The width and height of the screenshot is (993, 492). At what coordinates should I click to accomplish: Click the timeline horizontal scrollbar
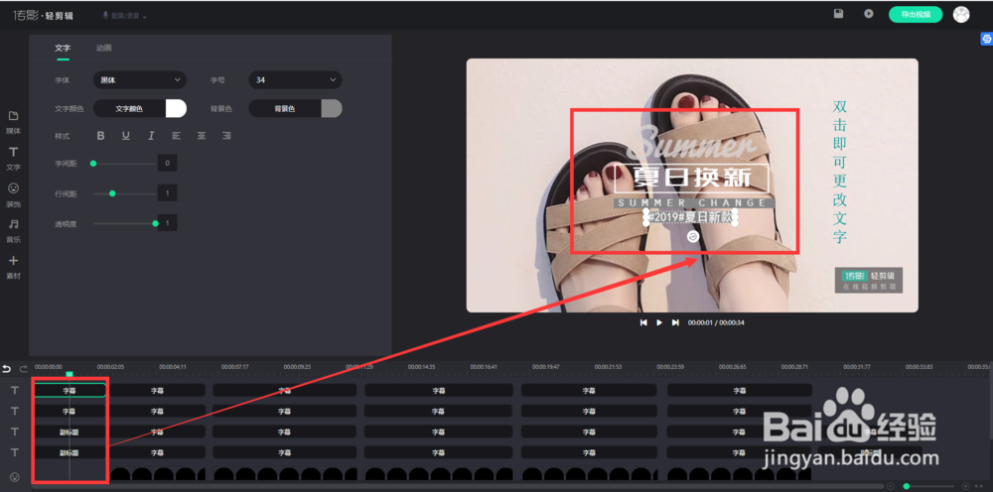[457, 486]
